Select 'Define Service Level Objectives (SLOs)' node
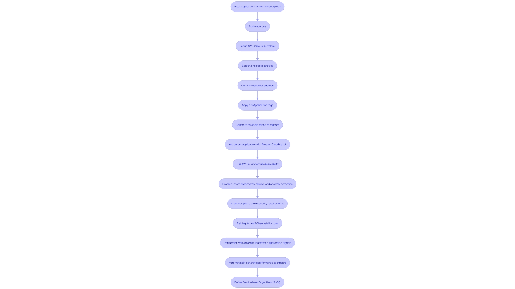Image resolution: width=515 pixels, height=289 pixels. click(257, 282)
